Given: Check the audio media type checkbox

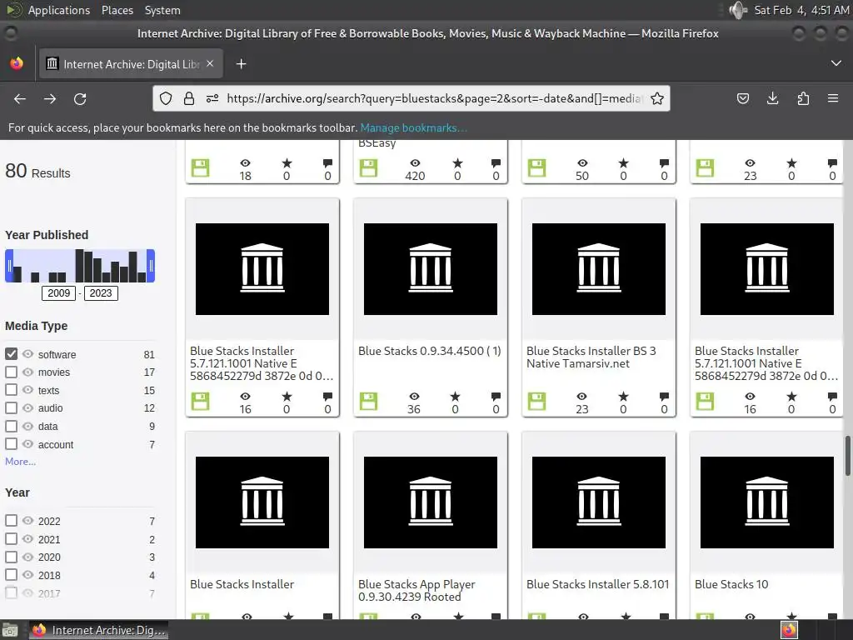Looking at the screenshot, I should (x=12, y=407).
